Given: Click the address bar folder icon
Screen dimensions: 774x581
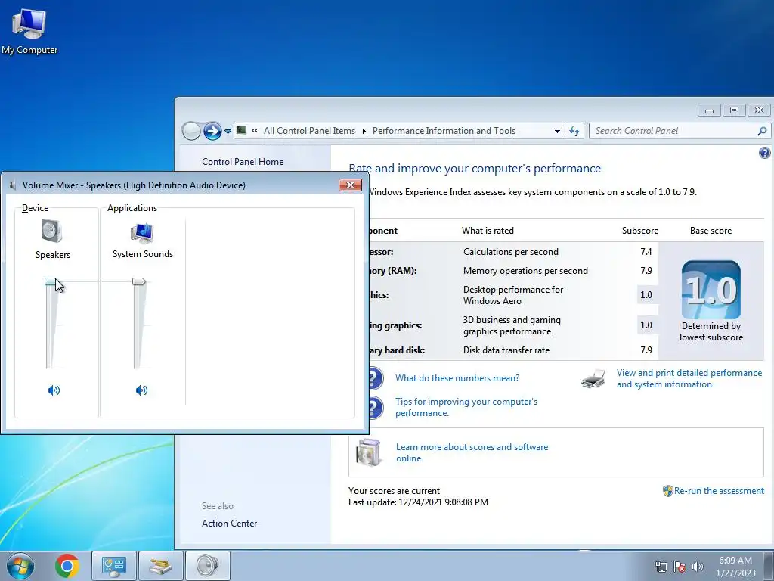Looking at the screenshot, I should click(241, 130).
